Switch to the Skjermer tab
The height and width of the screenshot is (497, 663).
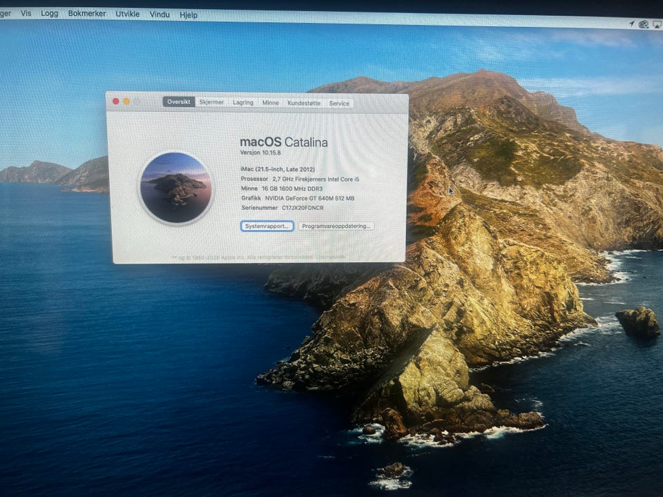(x=211, y=102)
